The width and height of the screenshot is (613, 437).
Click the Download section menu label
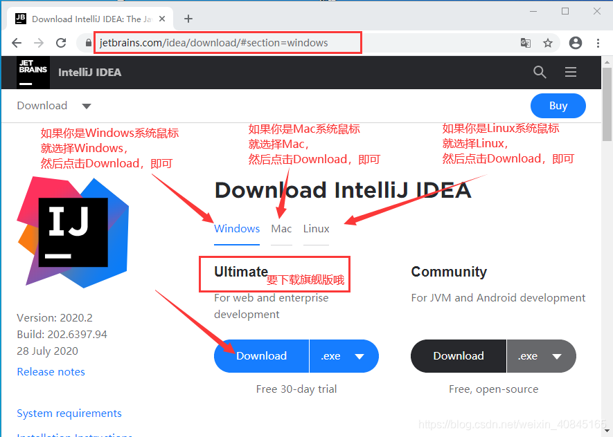[x=42, y=106]
